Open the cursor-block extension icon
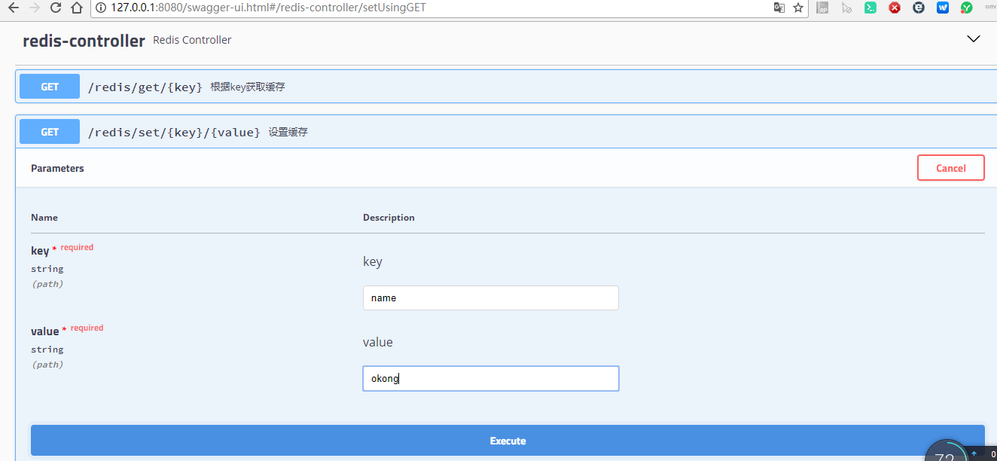 point(846,8)
